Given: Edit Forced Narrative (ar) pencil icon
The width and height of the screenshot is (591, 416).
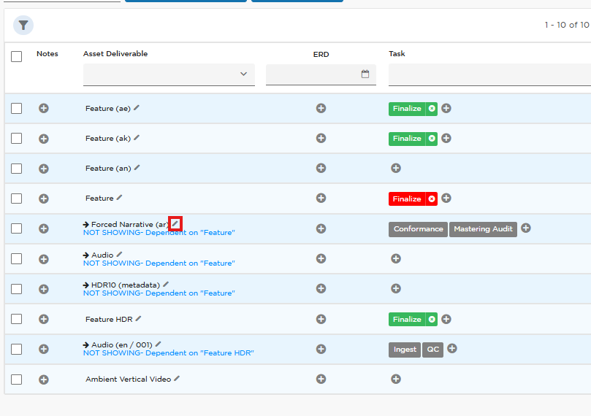Looking at the screenshot, I should click(175, 223).
